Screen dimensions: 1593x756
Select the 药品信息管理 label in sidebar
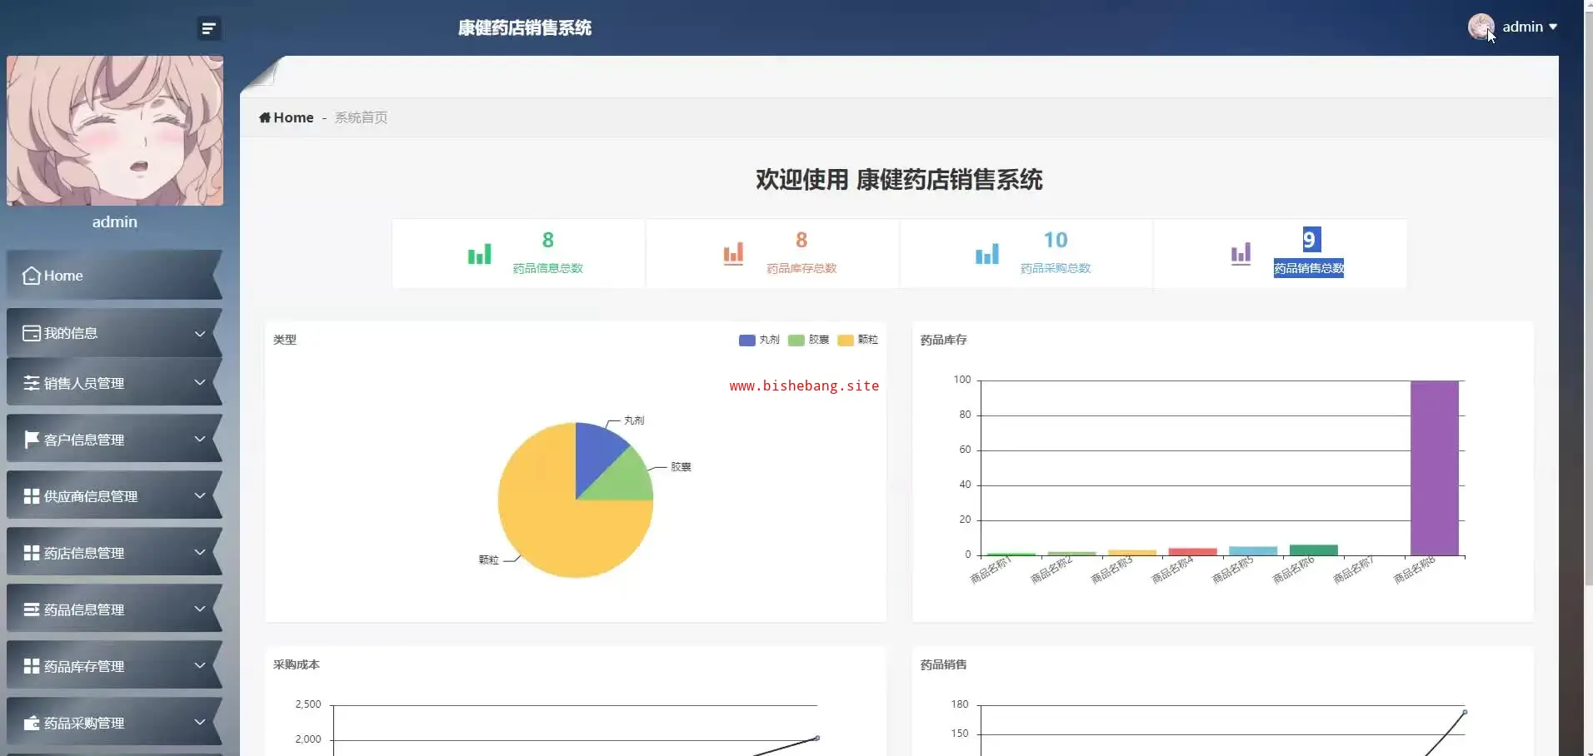[x=84, y=609]
